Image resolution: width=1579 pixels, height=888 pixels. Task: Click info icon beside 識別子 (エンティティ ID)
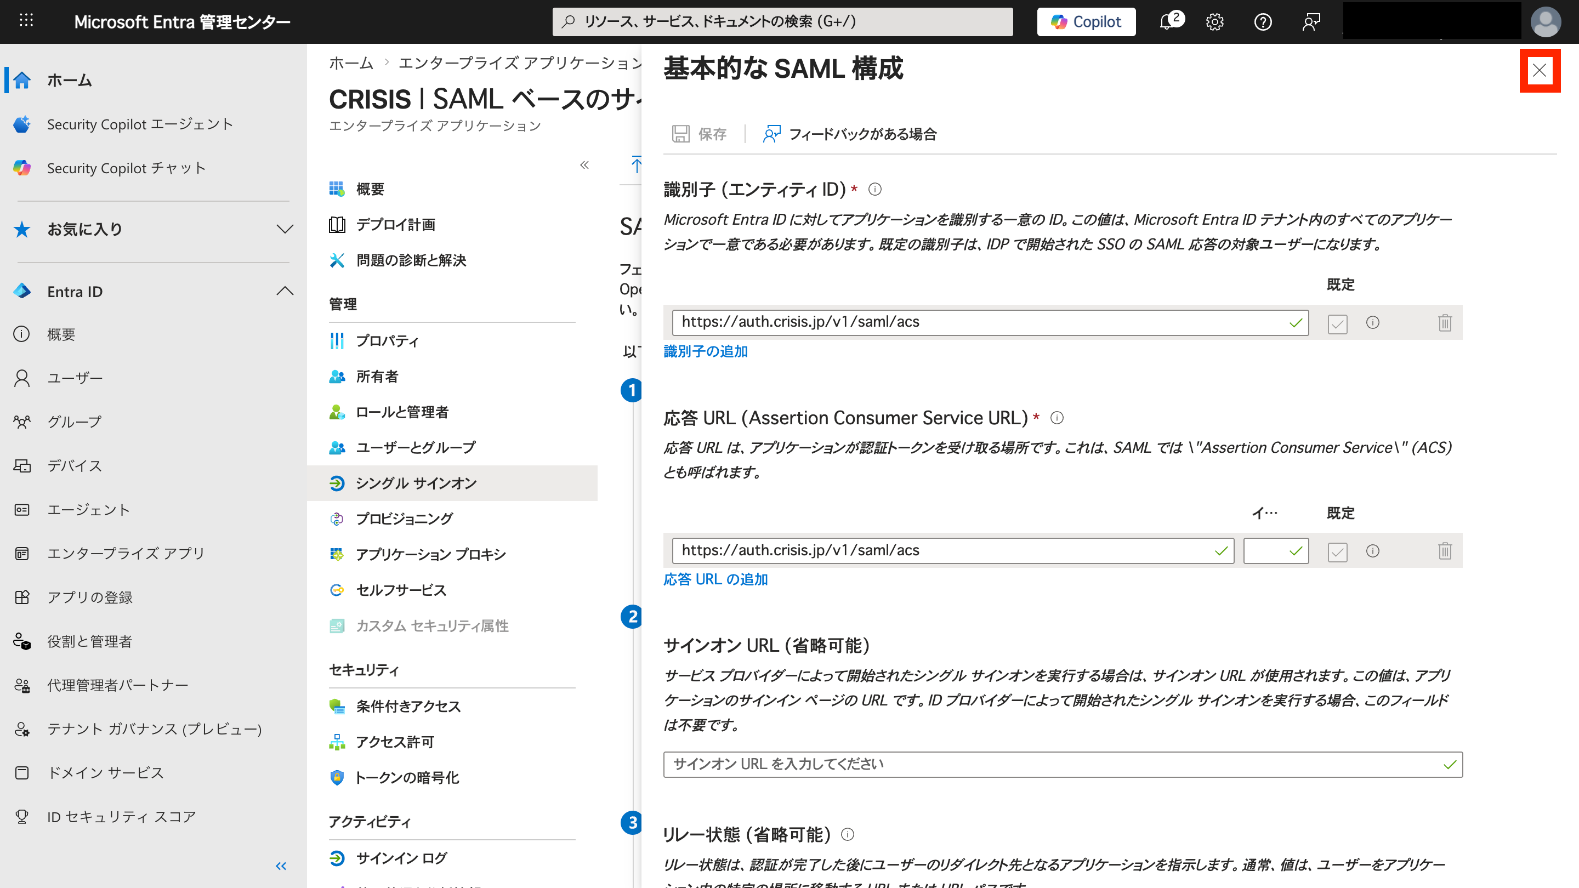(874, 189)
